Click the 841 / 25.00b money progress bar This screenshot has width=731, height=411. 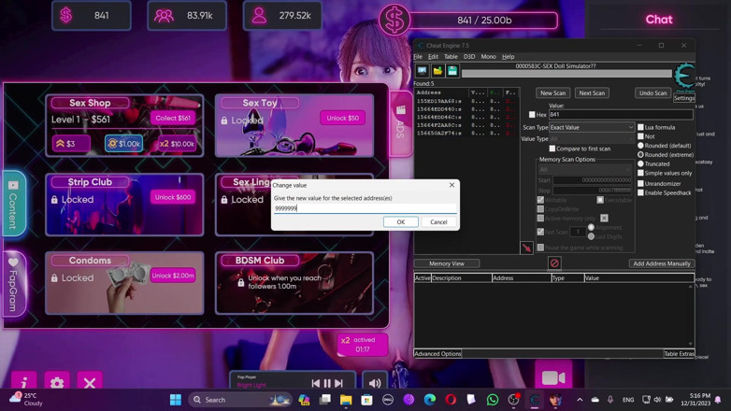(x=483, y=21)
